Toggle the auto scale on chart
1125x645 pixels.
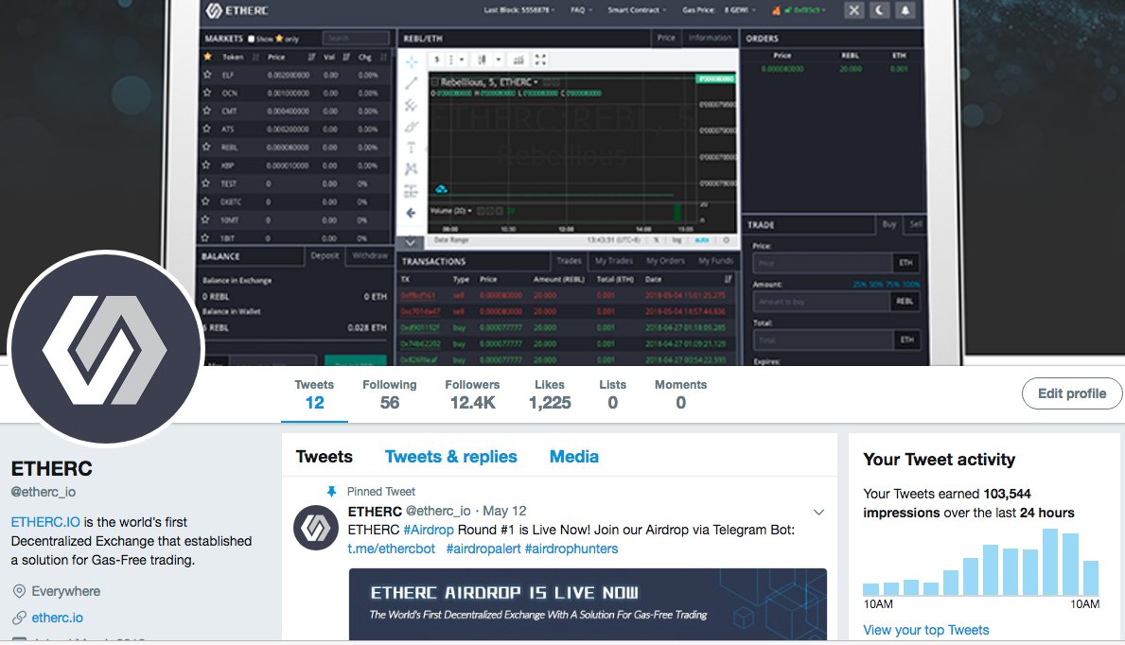click(x=702, y=240)
